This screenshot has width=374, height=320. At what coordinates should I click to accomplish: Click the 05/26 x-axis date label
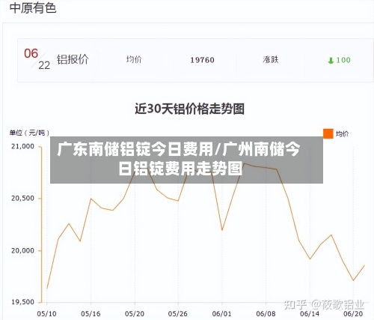point(178,313)
